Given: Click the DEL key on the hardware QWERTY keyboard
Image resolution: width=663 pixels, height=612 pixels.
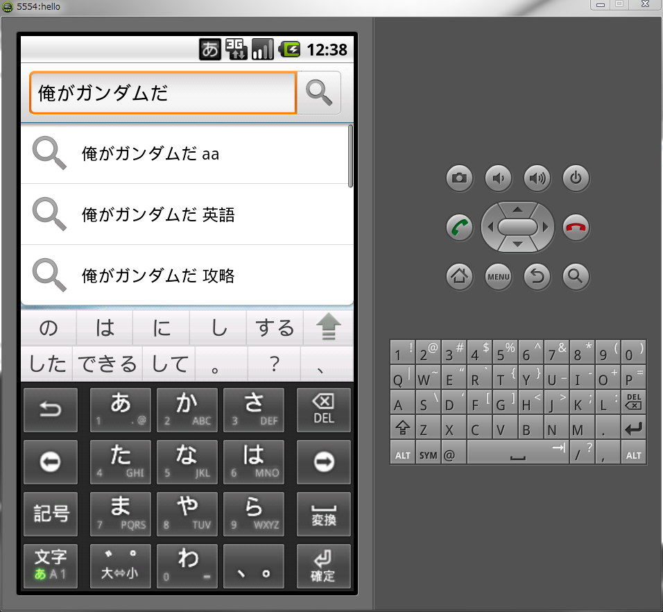Looking at the screenshot, I should 633,402.
